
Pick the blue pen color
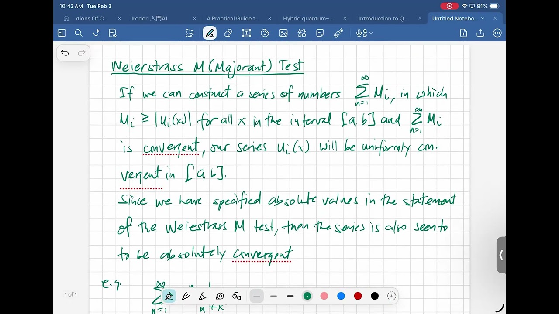(341, 297)
